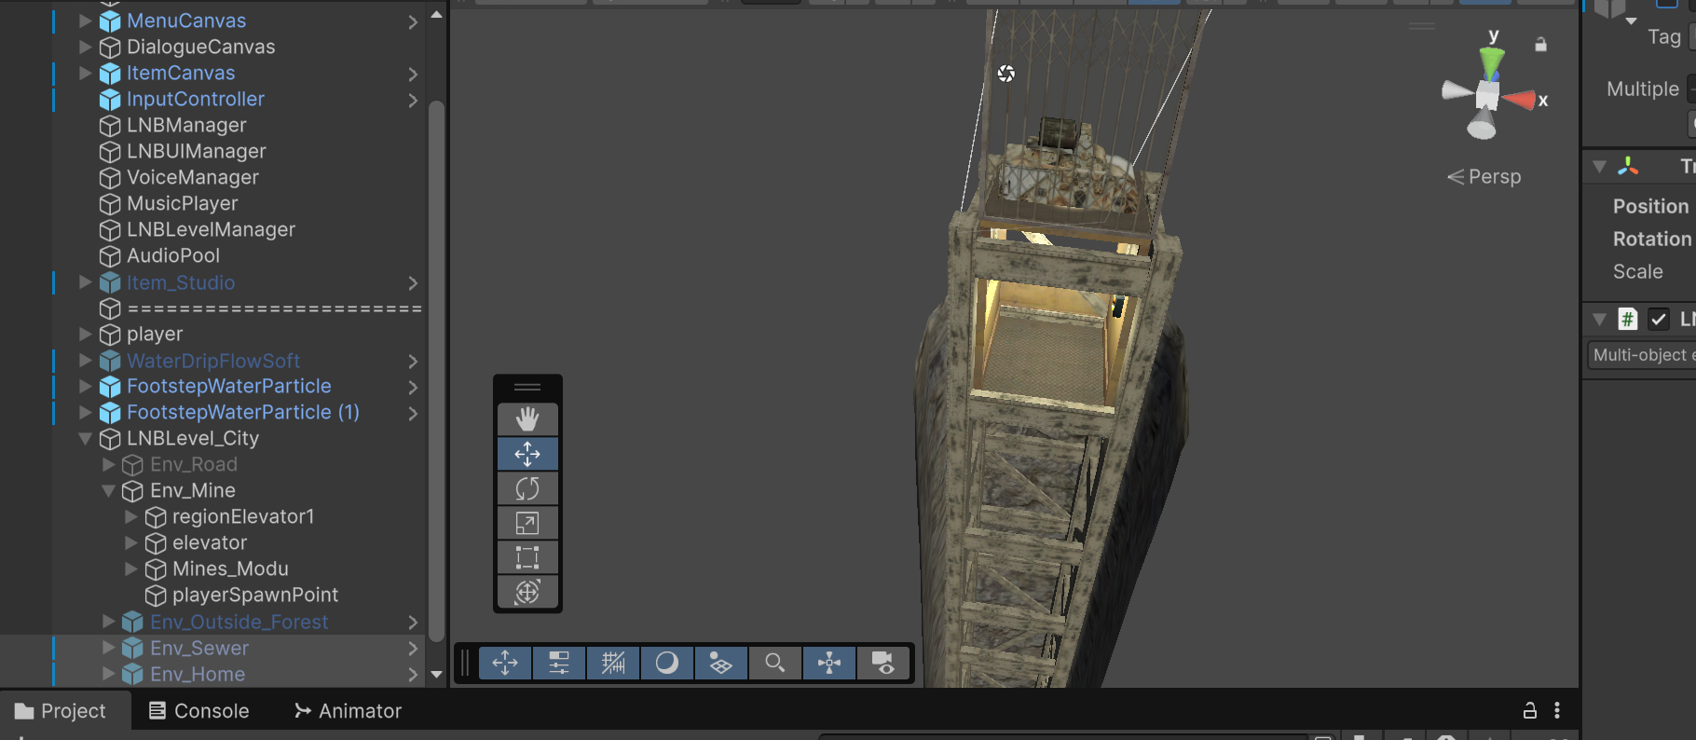The width and height of the screenshot is (1696, 740).
Task: Select the Move tool in the tools overlay
Action: pos(527,454)
